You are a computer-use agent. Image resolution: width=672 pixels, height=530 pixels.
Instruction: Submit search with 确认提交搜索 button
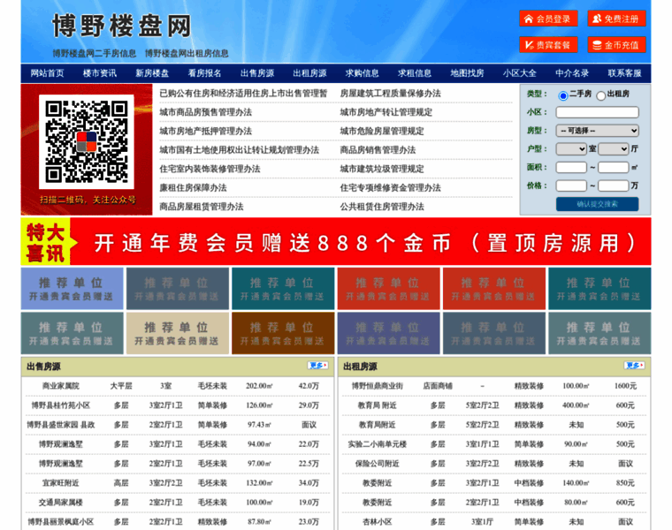pos(597,204)
